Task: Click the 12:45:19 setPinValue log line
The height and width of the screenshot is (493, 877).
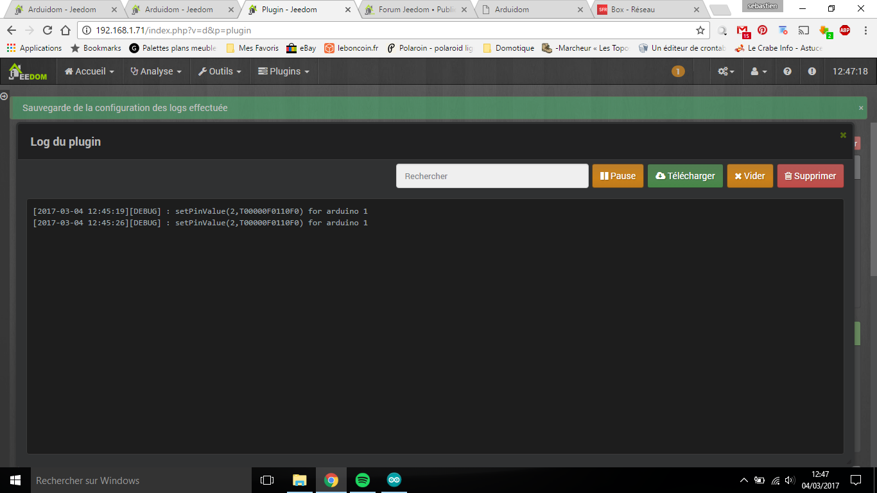Action: click(x=200, y=211)
